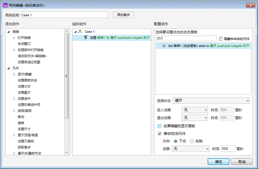Select the 设置 菜单1 为 展开 action row

[x=112, y=38]
